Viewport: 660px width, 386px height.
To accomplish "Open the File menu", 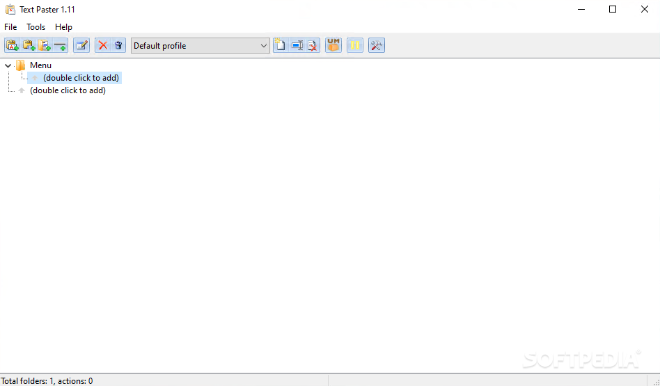I will (x=10, y=27).
